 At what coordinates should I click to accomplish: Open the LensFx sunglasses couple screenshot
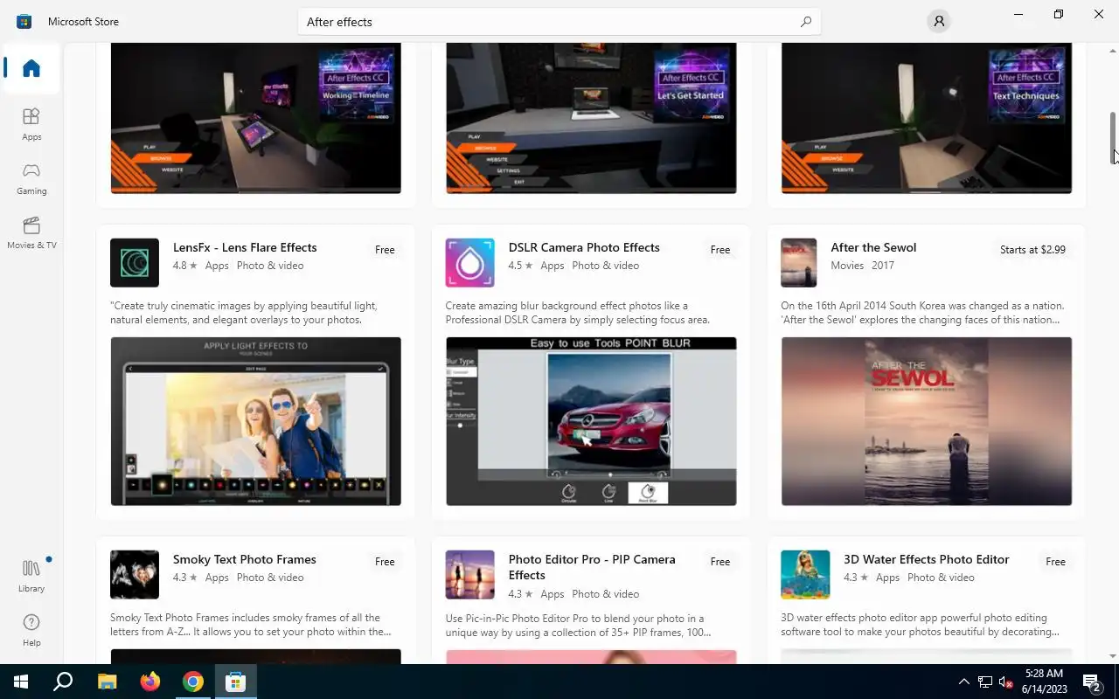tap(255, 421)
